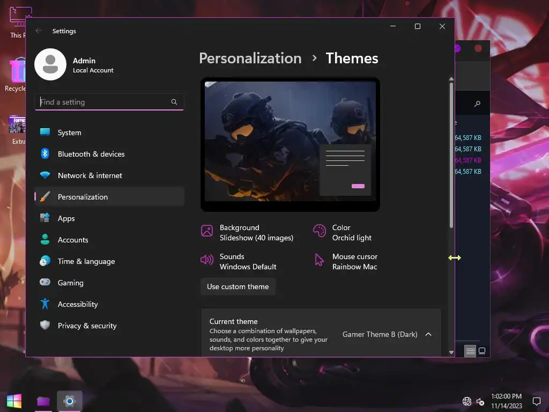549x412 pixels.
Task: Click the Settings gear on the taskbar
Action: (x=70, y=401)
